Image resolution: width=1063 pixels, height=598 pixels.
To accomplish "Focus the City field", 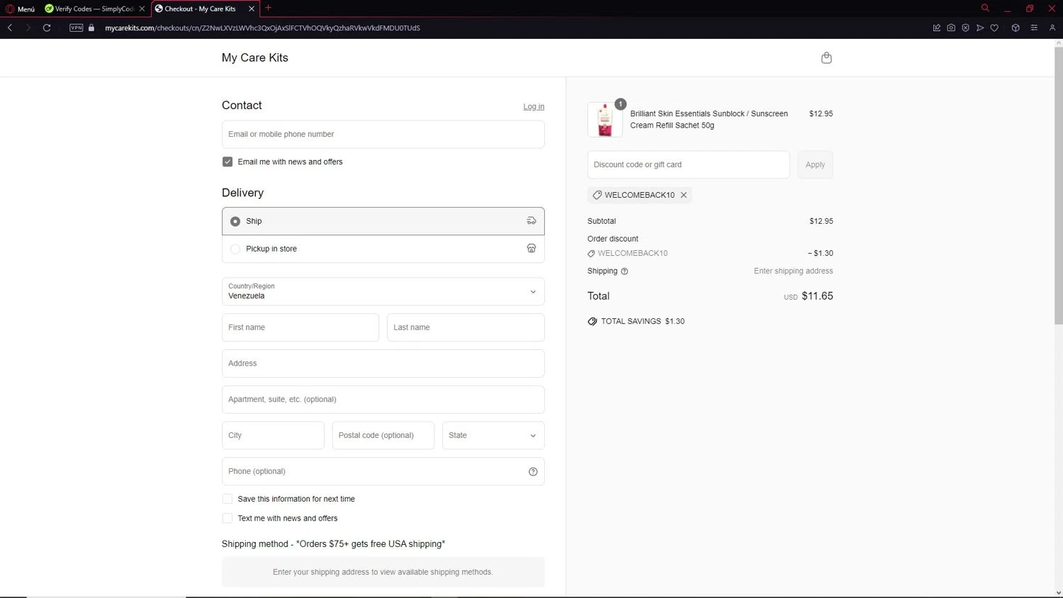I will point(273,435).
